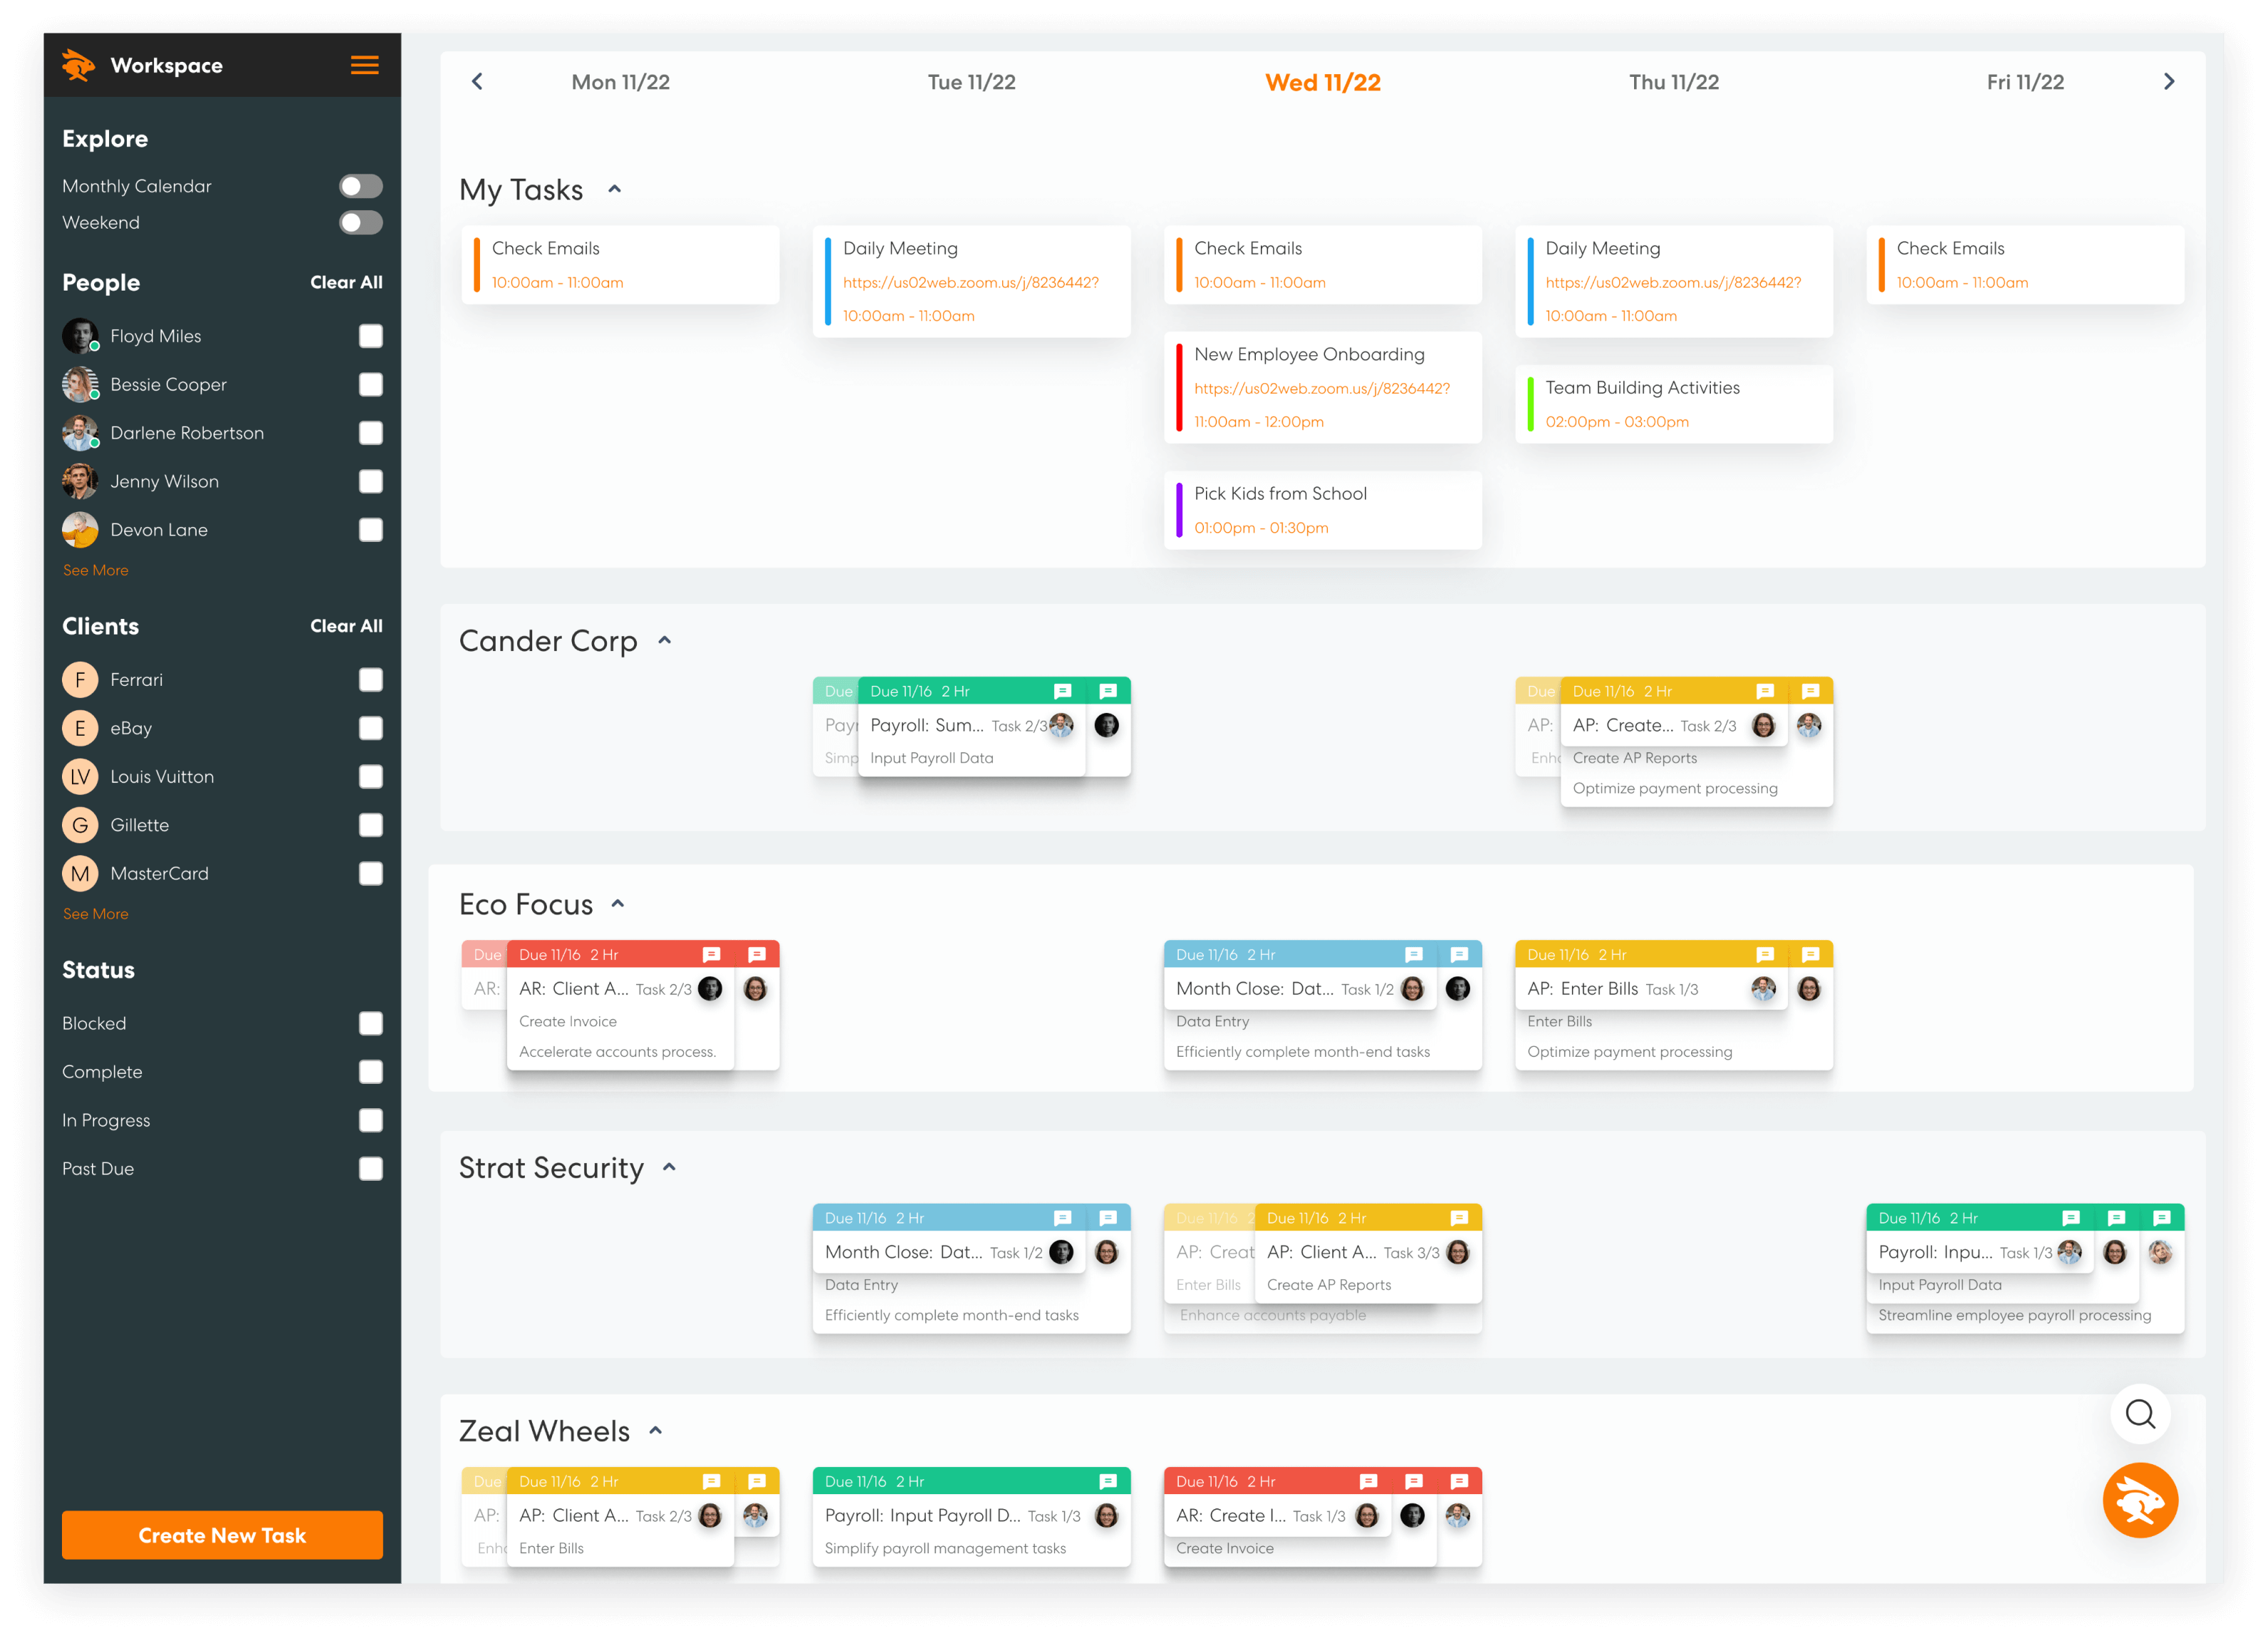Open first comment icon on Zeal Wheels AR Create card

tap(1369, 1481)
